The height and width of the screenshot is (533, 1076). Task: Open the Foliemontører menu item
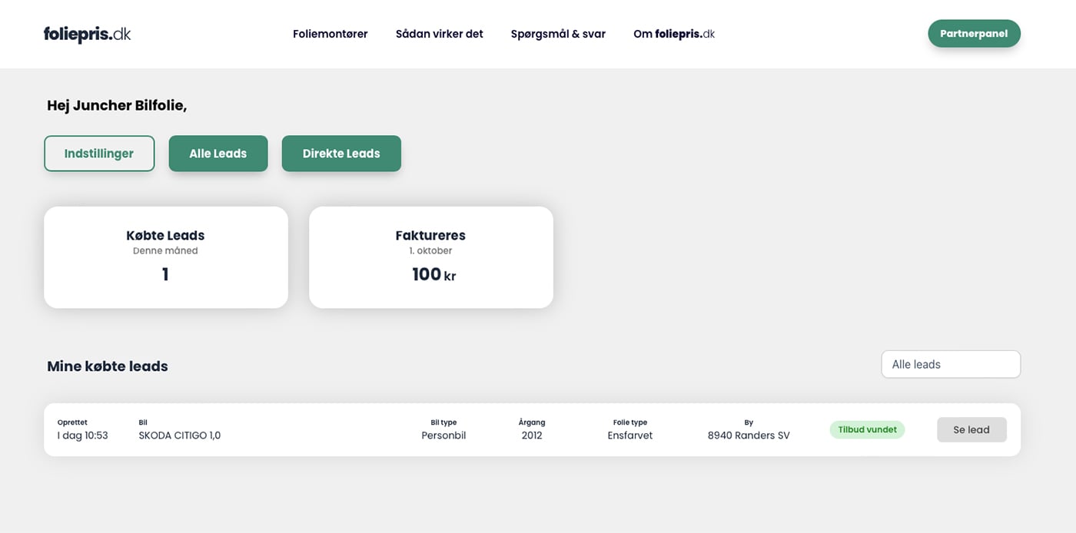[330, 34]
